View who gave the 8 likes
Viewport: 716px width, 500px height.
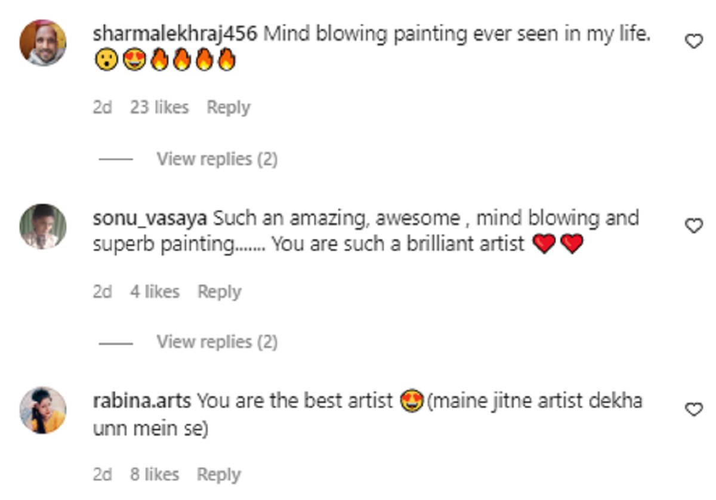(x=155, y=475)
